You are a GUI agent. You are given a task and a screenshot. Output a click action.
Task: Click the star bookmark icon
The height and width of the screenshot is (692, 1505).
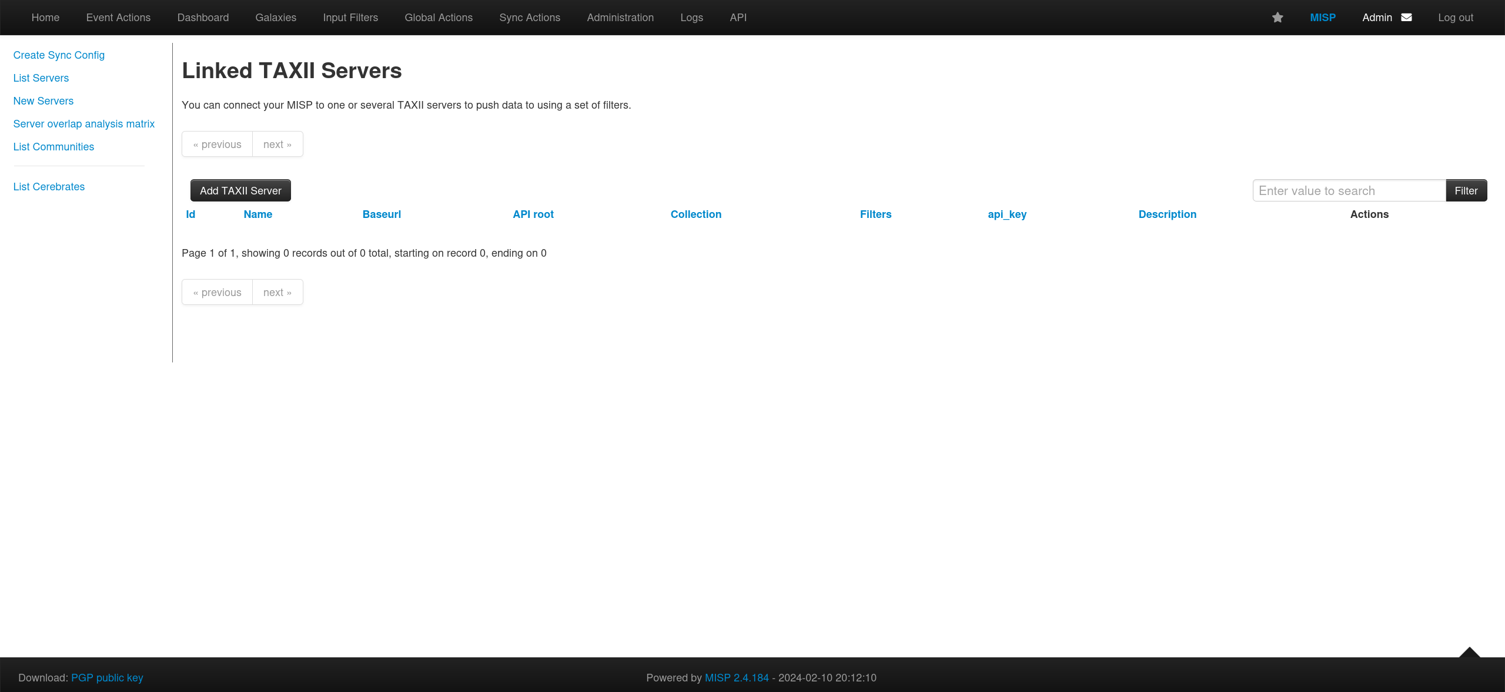coord(1277,18)
